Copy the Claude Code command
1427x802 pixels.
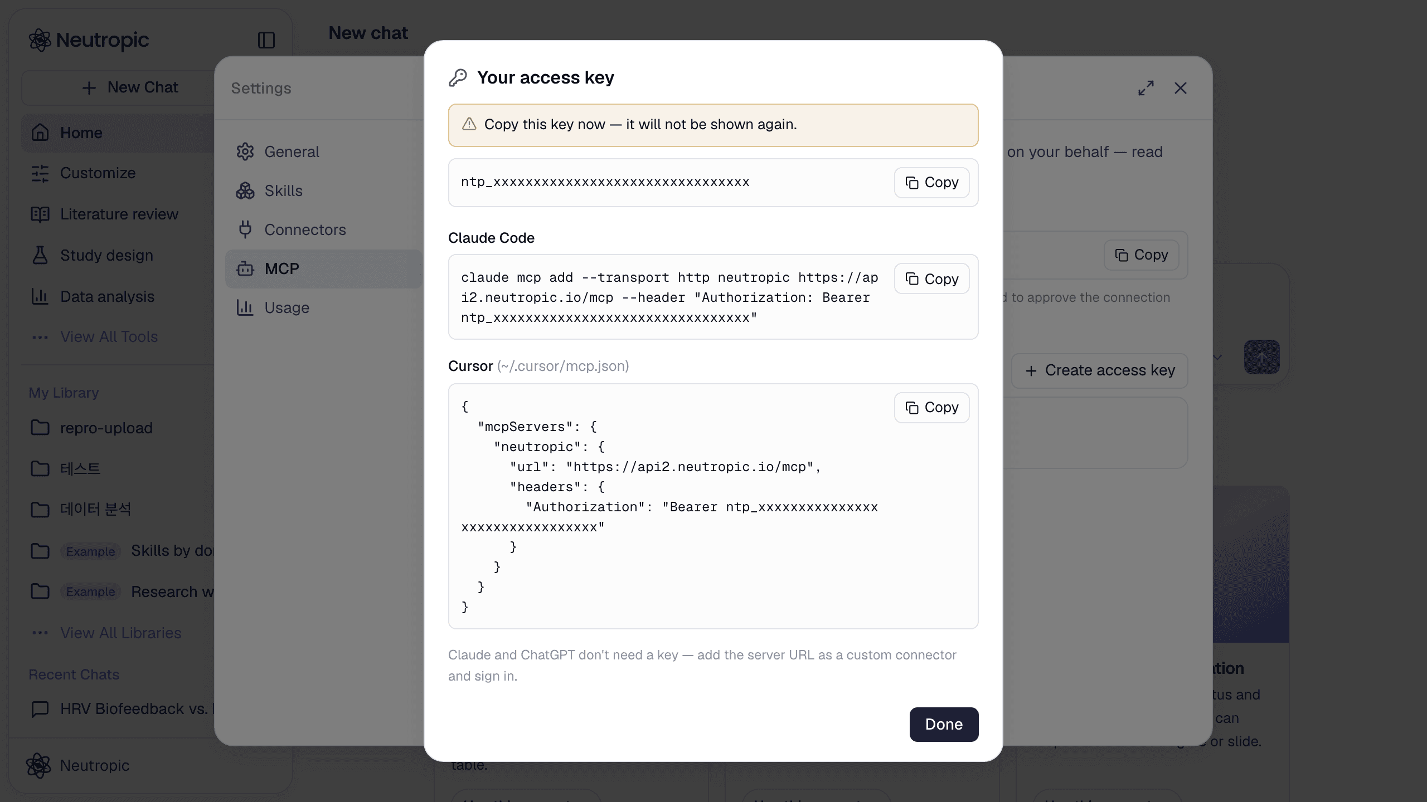(931, 278)
